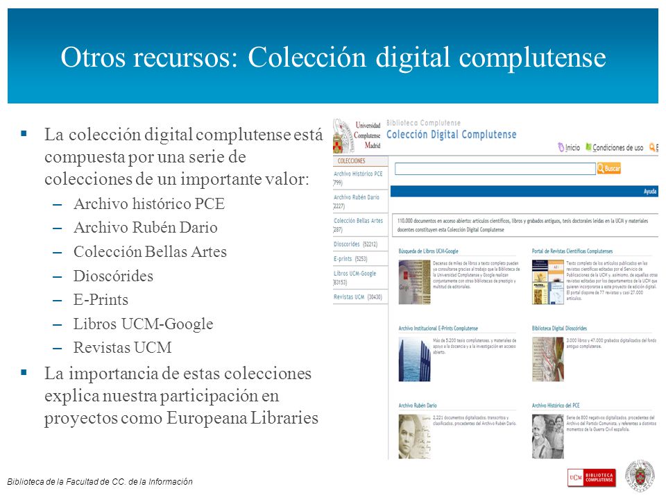The width and height of the screenshot is (666, 500).
Task: Click bullet text E-Prints
Action: (101, 300)
